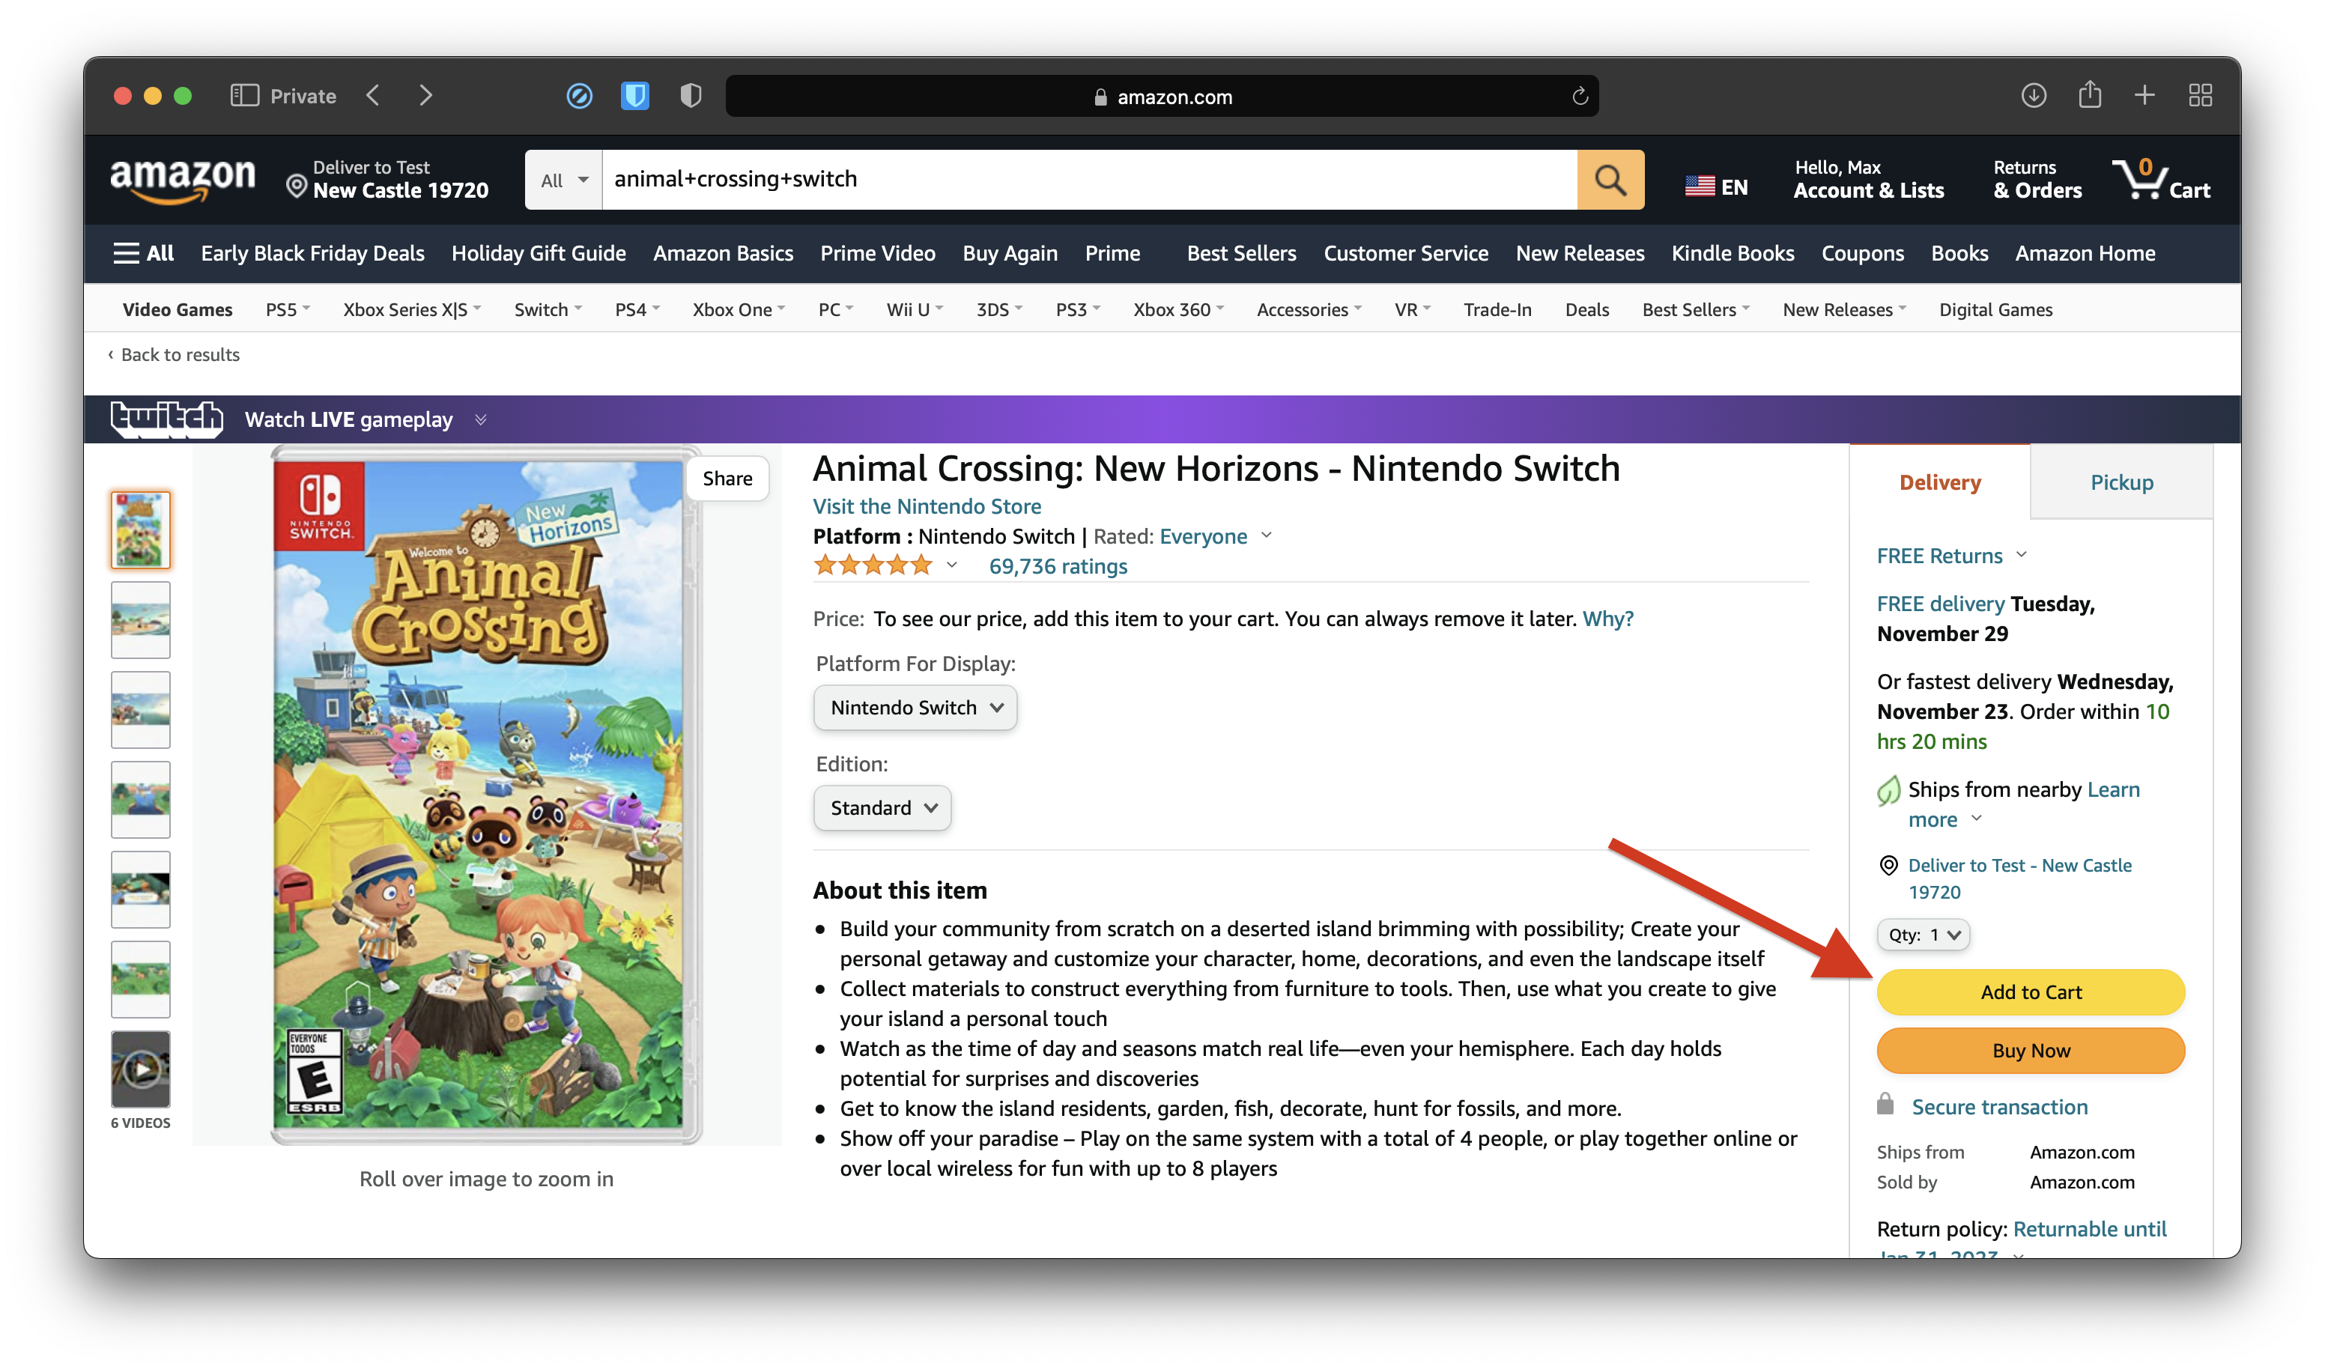Open the Platform For Display dropdown
The width and height of the screenshot is (2325, 1369).
pyautogui.click(x=915, y=708)
